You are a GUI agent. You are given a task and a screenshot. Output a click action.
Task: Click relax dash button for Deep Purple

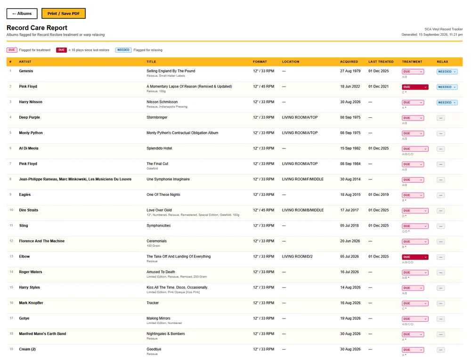pyautogui.click(x=441, y=118)
